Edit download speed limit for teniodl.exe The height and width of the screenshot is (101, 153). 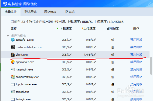70,92
